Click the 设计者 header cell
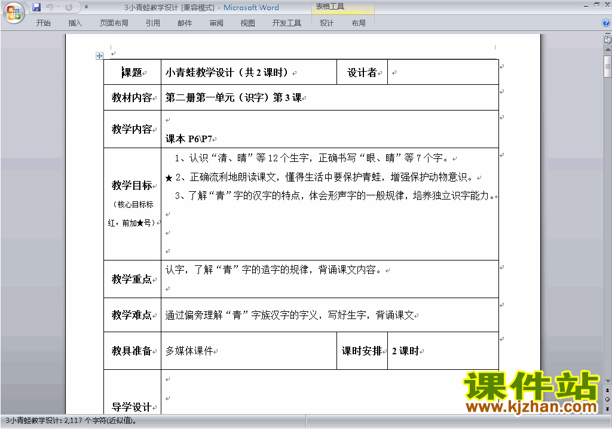612x429 pixels. 362,72
